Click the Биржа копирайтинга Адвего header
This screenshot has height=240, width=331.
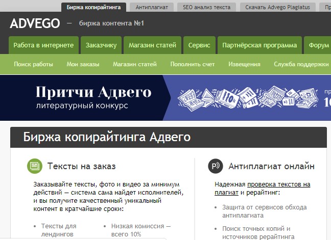pyautogui.click(x=107, y=137)
